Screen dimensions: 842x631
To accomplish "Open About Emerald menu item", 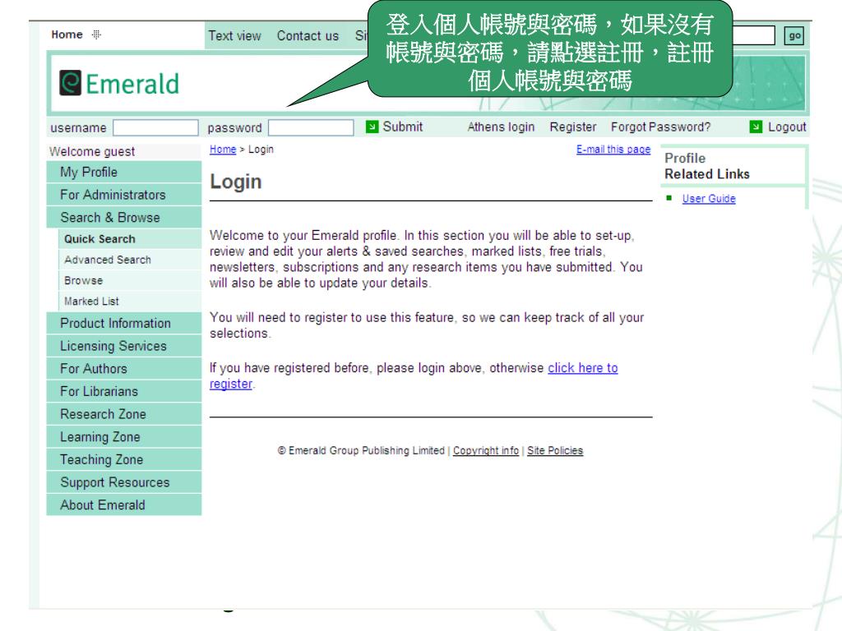I will click(124, 505).
